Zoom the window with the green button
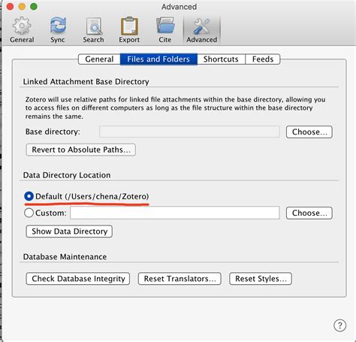 (x=34, y=7)
